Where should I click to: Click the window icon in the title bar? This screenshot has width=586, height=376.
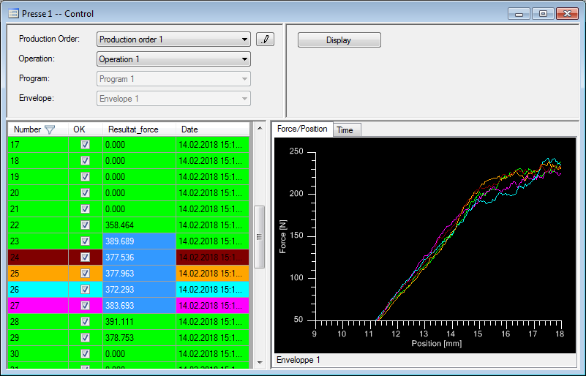point(13,14)
